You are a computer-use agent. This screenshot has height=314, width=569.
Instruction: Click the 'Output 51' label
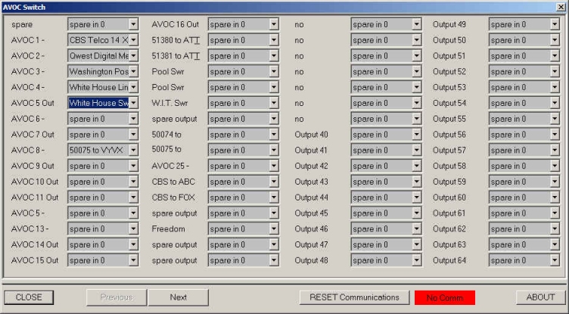tap(449, 56)
